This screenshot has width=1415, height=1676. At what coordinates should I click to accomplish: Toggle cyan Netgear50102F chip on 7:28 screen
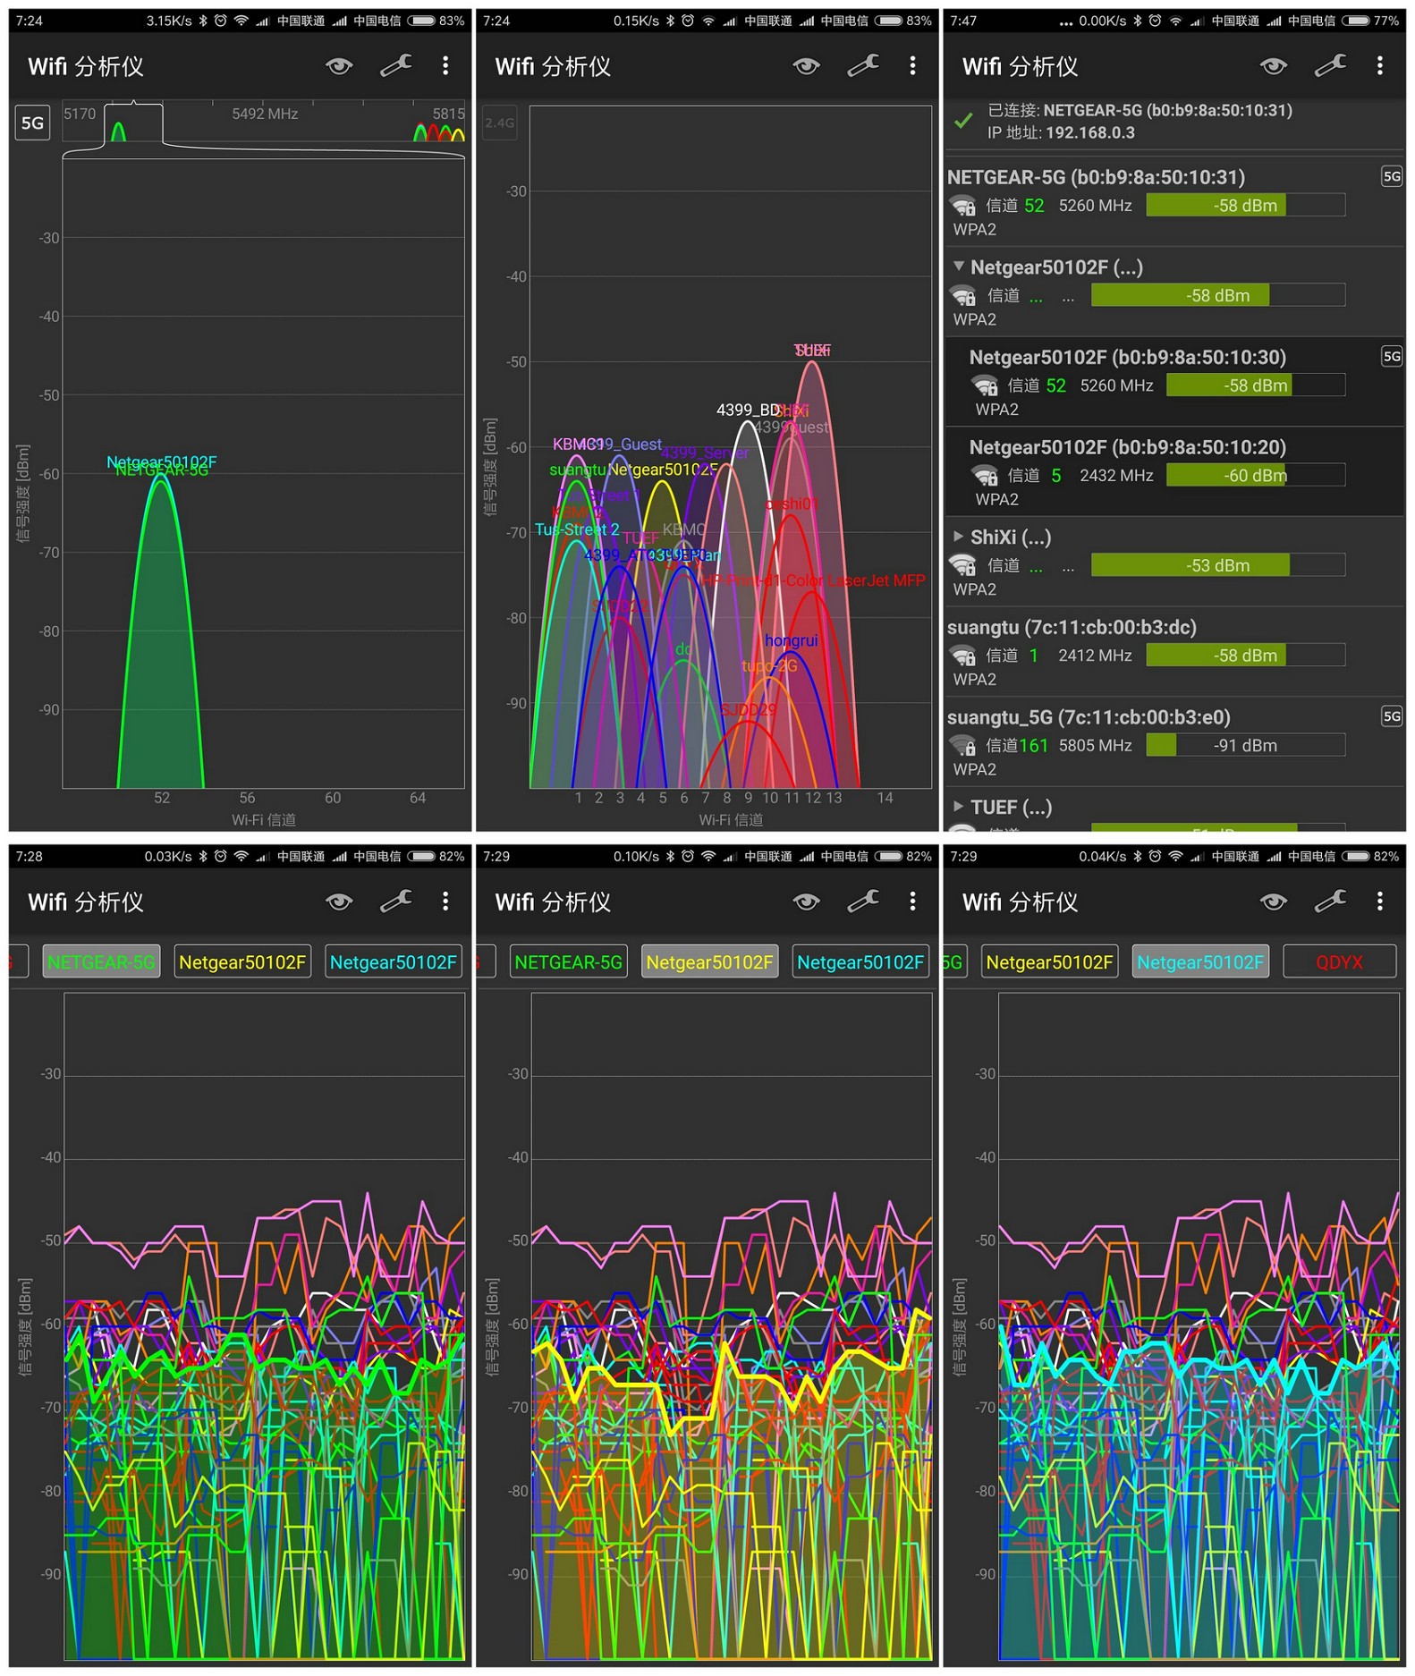click(x=394, y=962)
